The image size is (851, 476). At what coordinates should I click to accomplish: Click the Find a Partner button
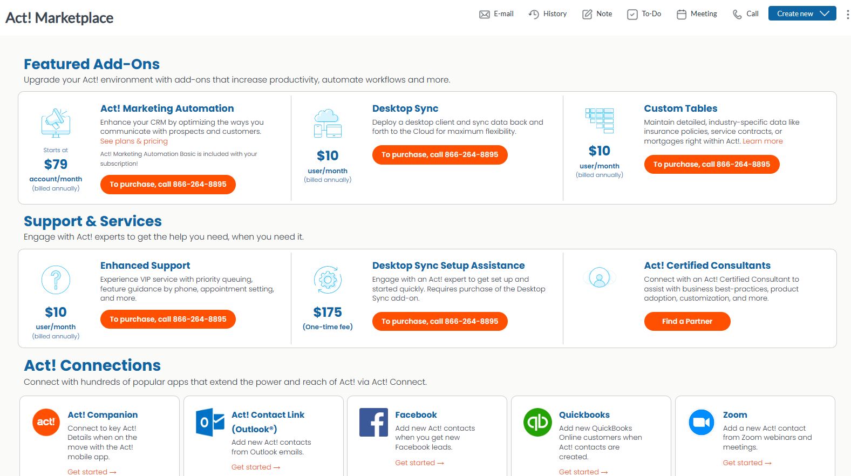687,322
